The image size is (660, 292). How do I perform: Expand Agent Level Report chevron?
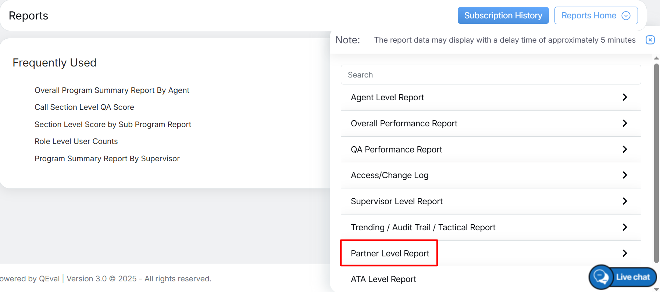point(624,97)
